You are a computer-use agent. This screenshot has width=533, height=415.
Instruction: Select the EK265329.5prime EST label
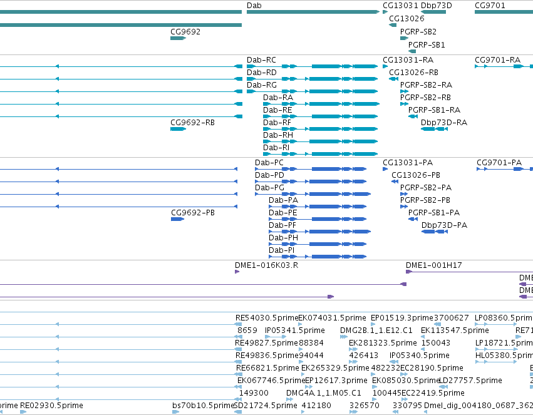[x=335, y=368]
